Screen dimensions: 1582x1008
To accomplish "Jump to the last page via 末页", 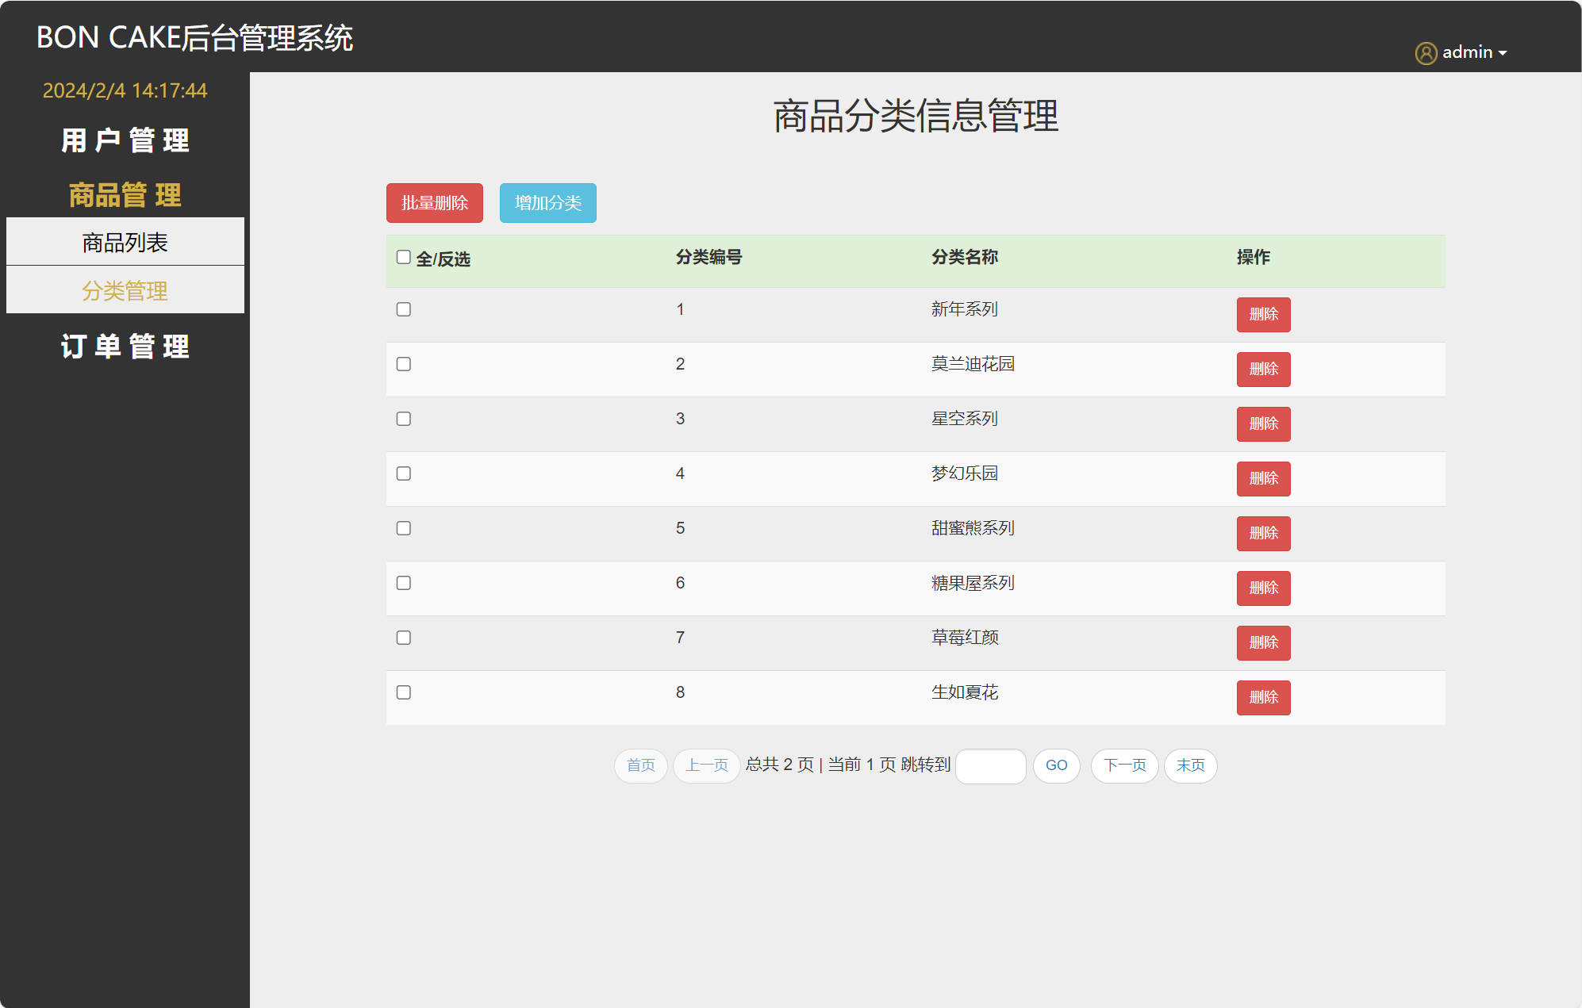I will (1190, 765).
